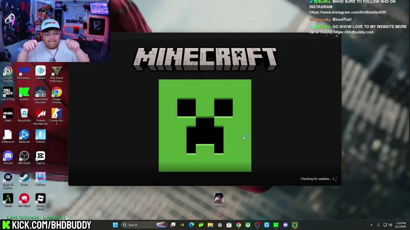Open the Xbox app from the taskbar
The image size is (410, 230).
pos(248,225)
